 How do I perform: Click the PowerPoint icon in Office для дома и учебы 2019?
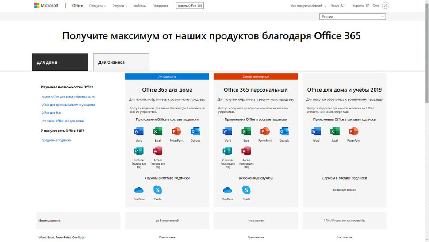pos(354,131)
